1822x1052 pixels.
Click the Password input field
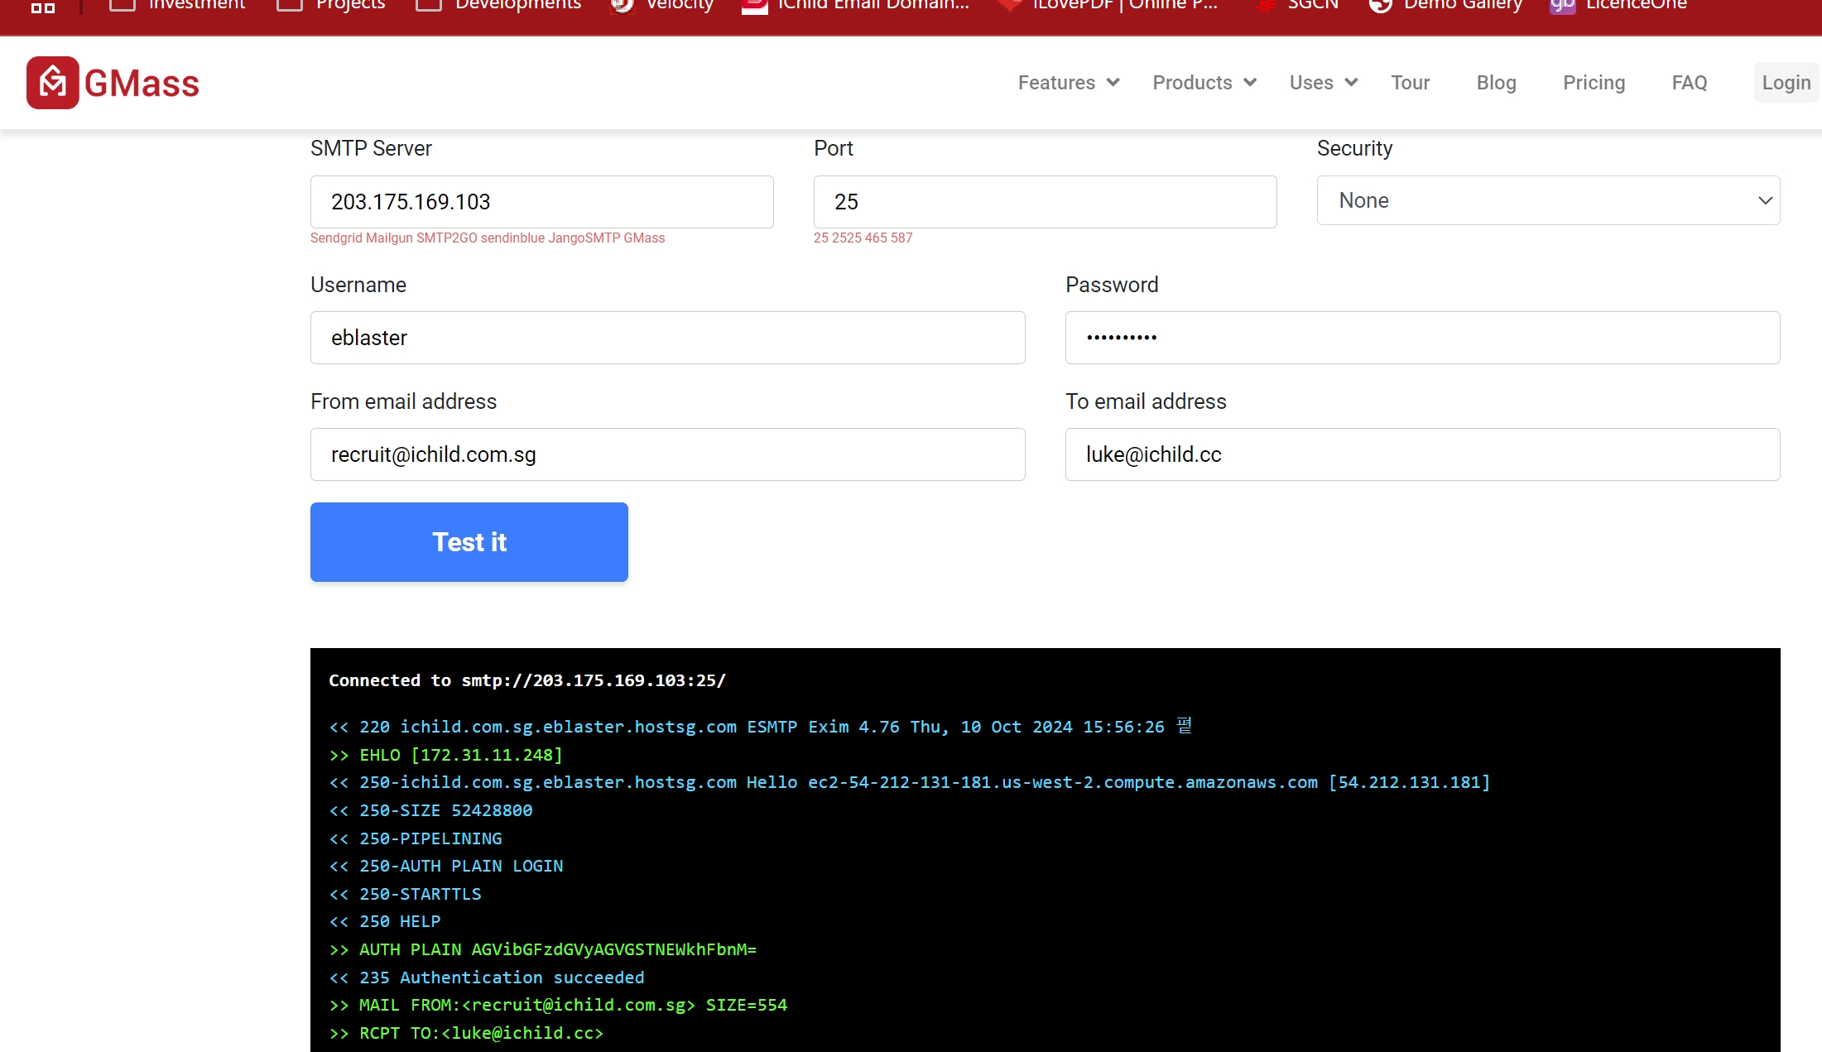coord(1423,338)
